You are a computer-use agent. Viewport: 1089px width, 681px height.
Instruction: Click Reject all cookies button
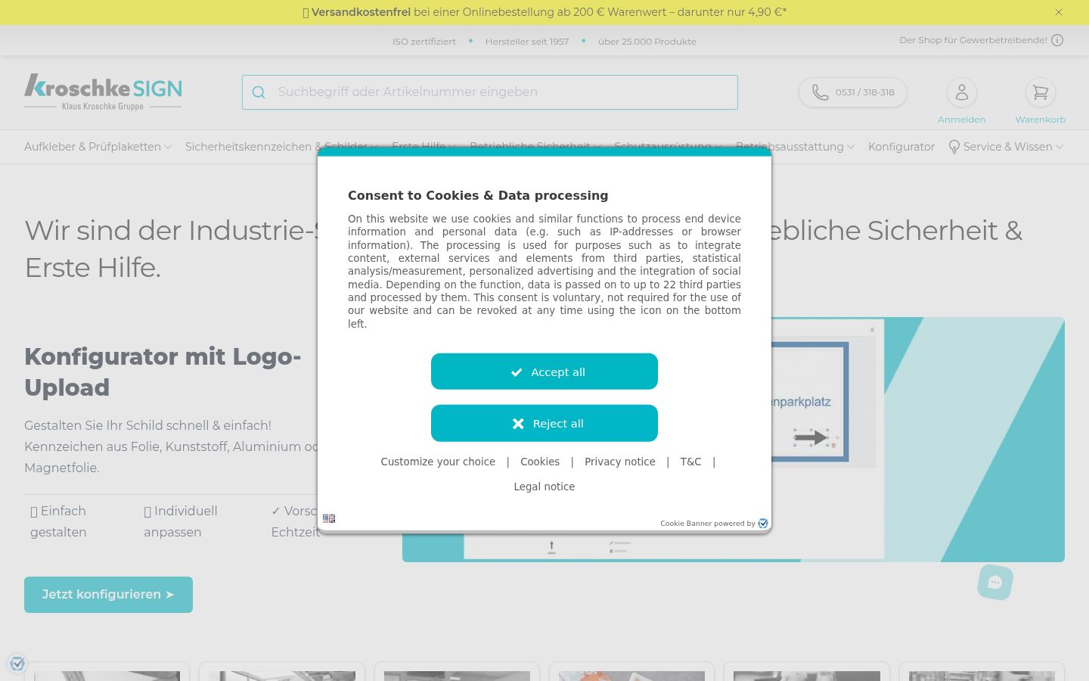544,423
